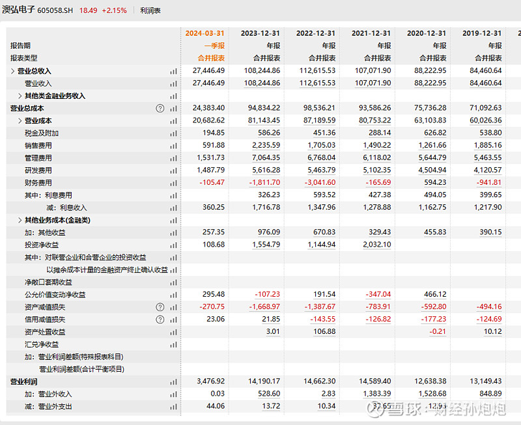Click 2022 其他收益 value 670.83
The width and height of the screenshot is (521, 425).
click(324, 232)
